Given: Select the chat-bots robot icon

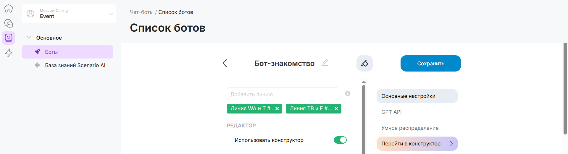Looking at the screenshot, I should (x=9, y=38).
